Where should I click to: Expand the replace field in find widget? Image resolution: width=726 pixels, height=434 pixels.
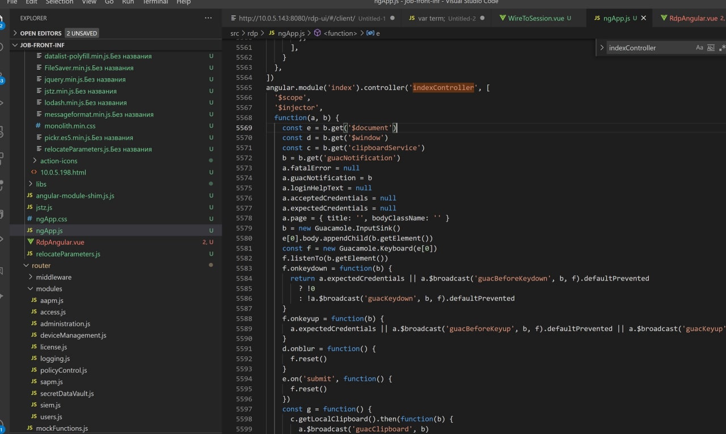pos(602,48)
